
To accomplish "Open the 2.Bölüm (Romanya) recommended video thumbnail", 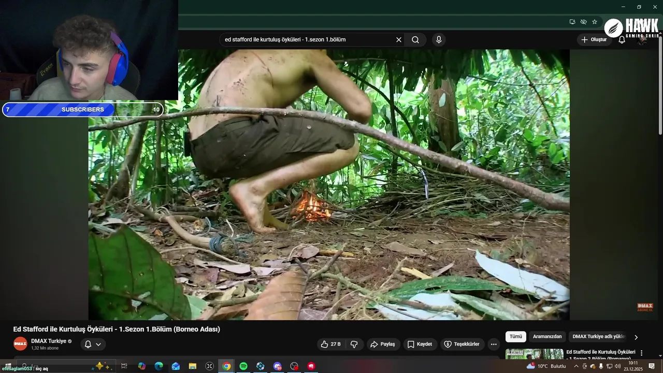I will click(534, 354).
